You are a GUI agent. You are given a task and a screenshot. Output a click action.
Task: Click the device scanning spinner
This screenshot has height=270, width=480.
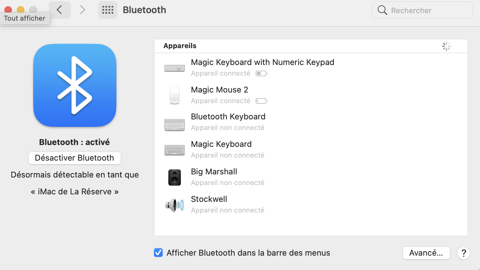coord(447,46)
